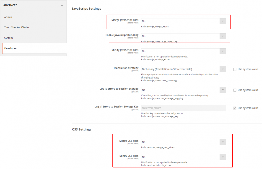Screen dimensions: 262x169
Task: Collapse the ADVANCED section chevron
Action: pos(62,5)
